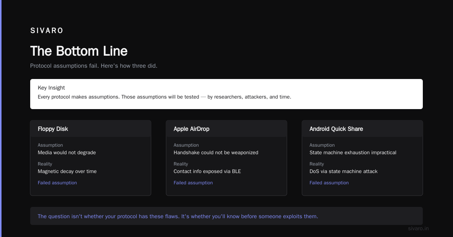Click the 'Every protocol makes assumptions' sentence
Screen dimensions: 453x237
(165, 97)
